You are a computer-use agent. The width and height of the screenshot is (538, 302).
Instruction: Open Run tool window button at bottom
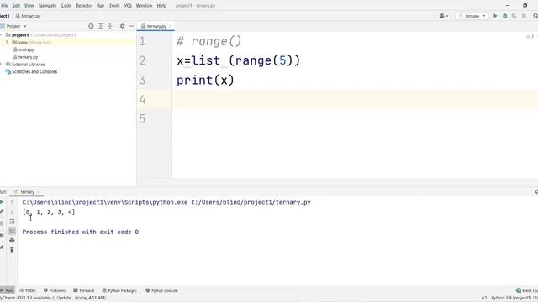coord(7,290)
